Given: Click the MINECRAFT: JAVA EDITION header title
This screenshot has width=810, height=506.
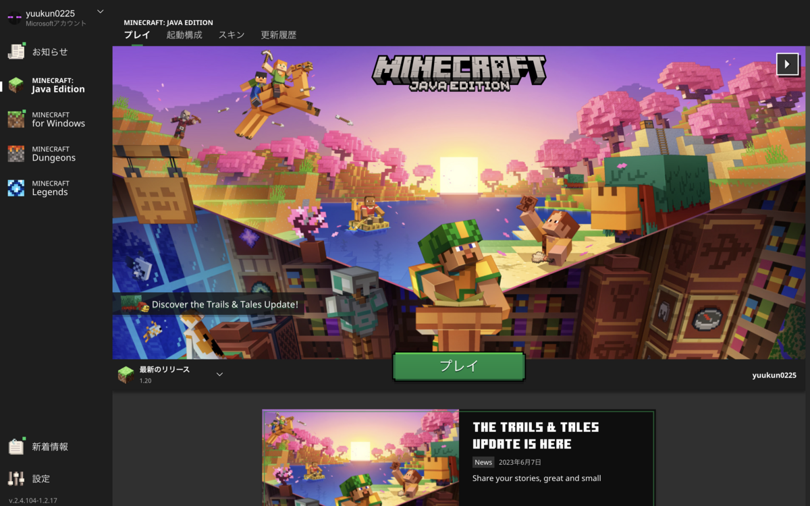Looking at the screenshot, I should (x=168, y=23).
